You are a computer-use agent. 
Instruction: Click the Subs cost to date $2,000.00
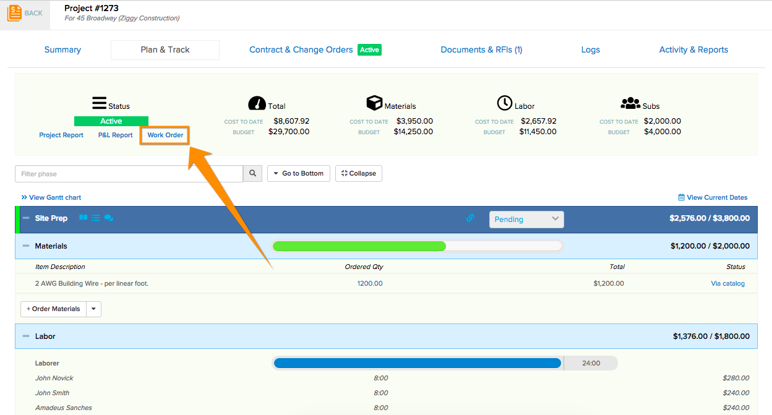click(663, 121)
